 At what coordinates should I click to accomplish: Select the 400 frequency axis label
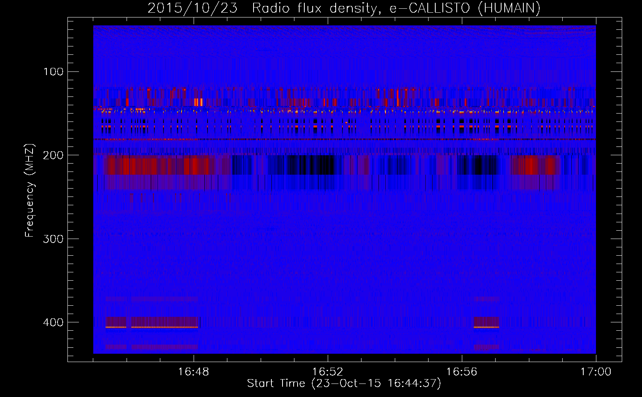click(53, 322)
